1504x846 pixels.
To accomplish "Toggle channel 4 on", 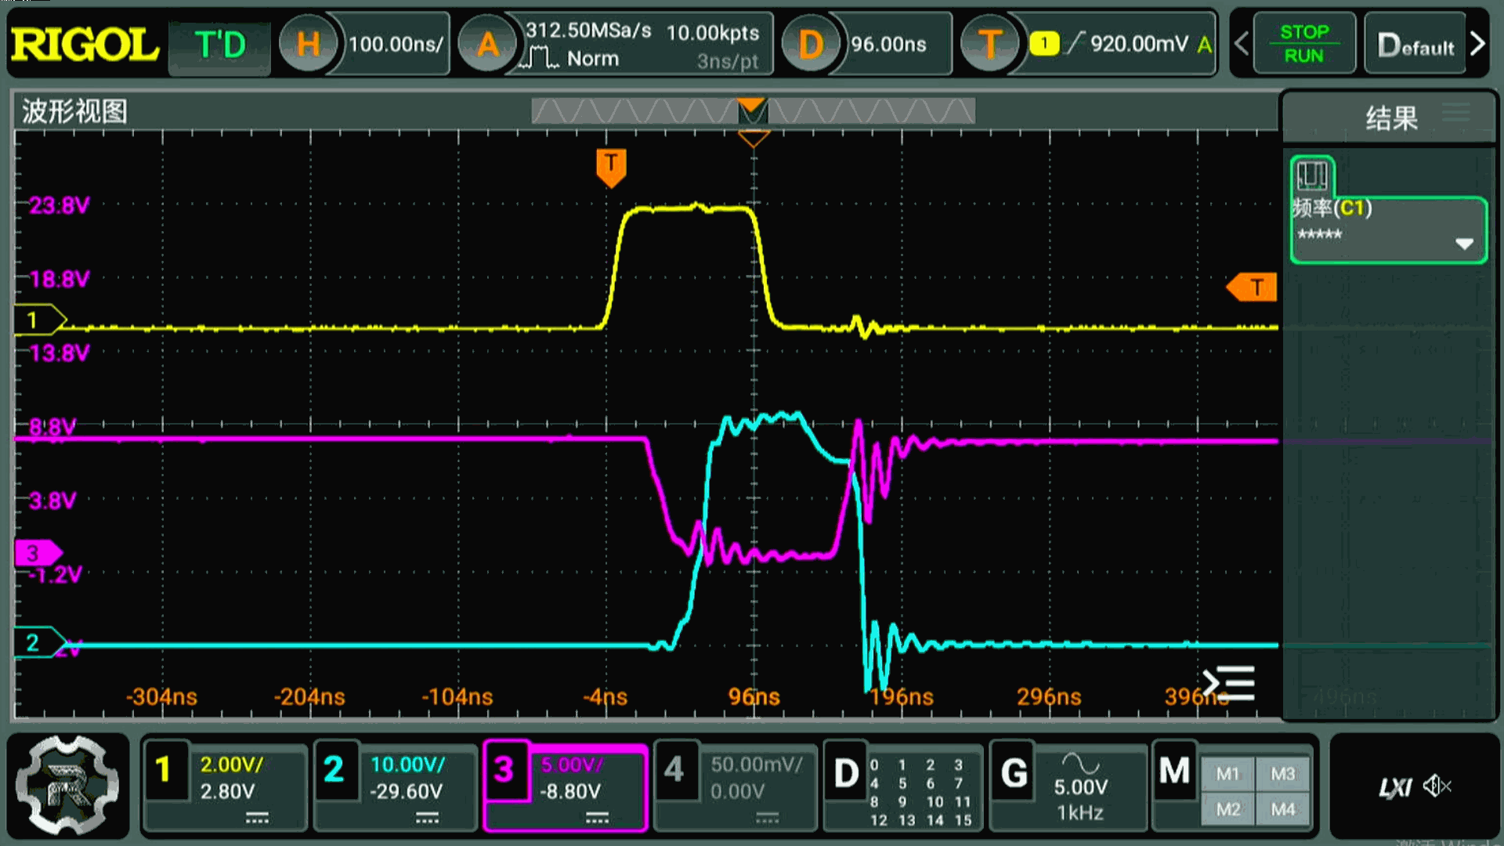I will (674, 770).
